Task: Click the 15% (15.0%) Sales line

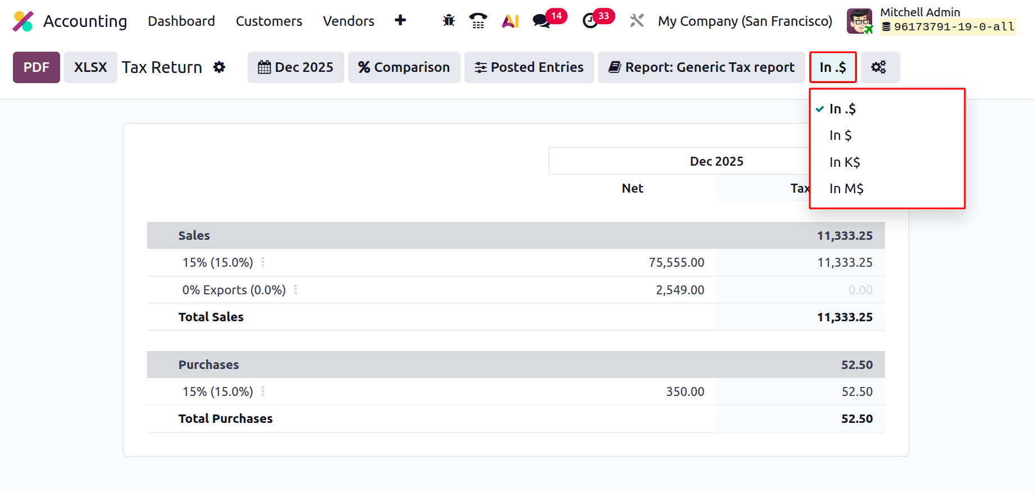Action: click(x=217, y=262)
